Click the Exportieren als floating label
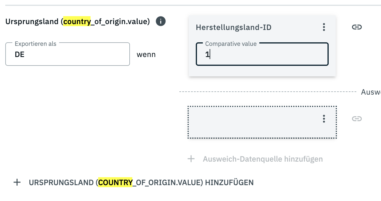381x201 pixels. point(35,44)
